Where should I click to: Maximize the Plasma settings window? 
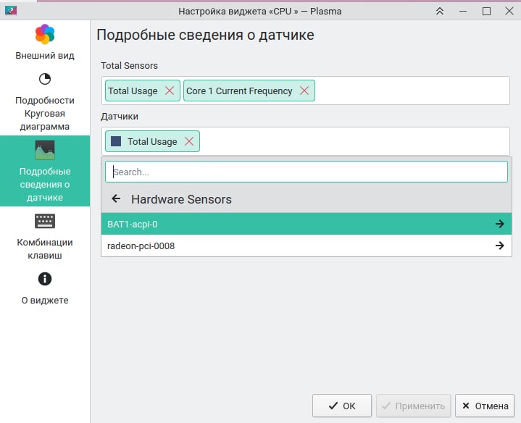tap(486, 12)
